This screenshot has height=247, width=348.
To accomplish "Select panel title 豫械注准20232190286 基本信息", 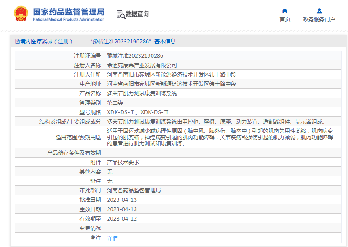I will tap(133, 42).
